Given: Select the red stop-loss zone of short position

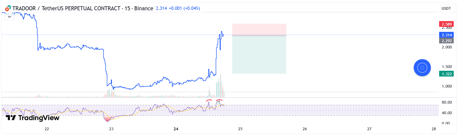Looking at the screenshot, I should [259, 30].
